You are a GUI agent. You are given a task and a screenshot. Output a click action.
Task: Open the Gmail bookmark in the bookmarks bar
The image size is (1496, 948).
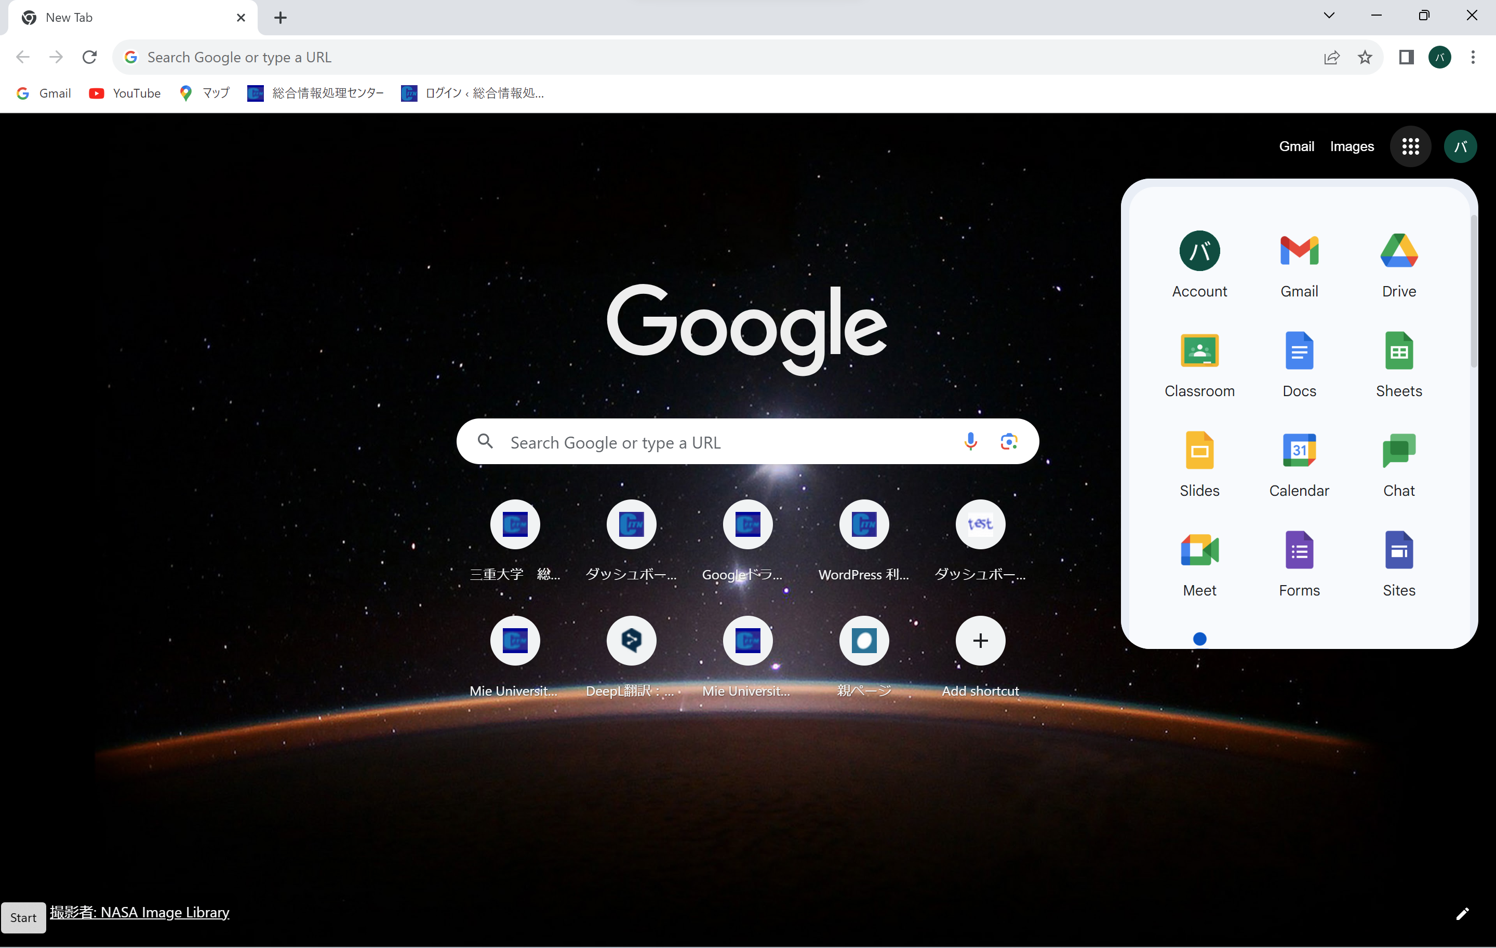[44, 93]
